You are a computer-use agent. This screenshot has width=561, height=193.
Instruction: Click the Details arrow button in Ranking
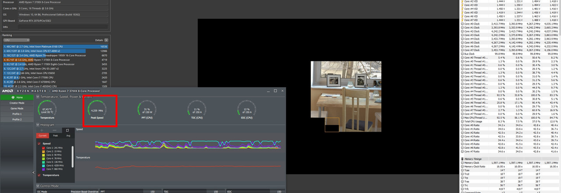click(x=107, y=40)
